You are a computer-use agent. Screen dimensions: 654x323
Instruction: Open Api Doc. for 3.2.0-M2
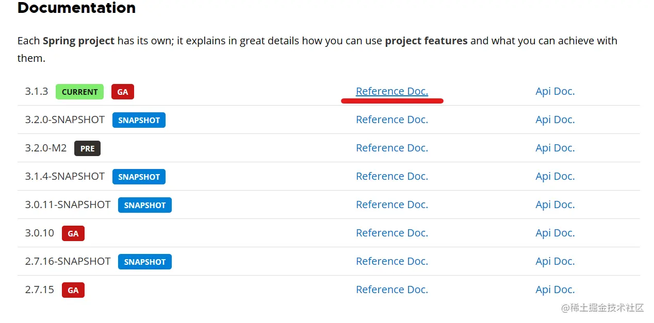[x=555, y=148]
